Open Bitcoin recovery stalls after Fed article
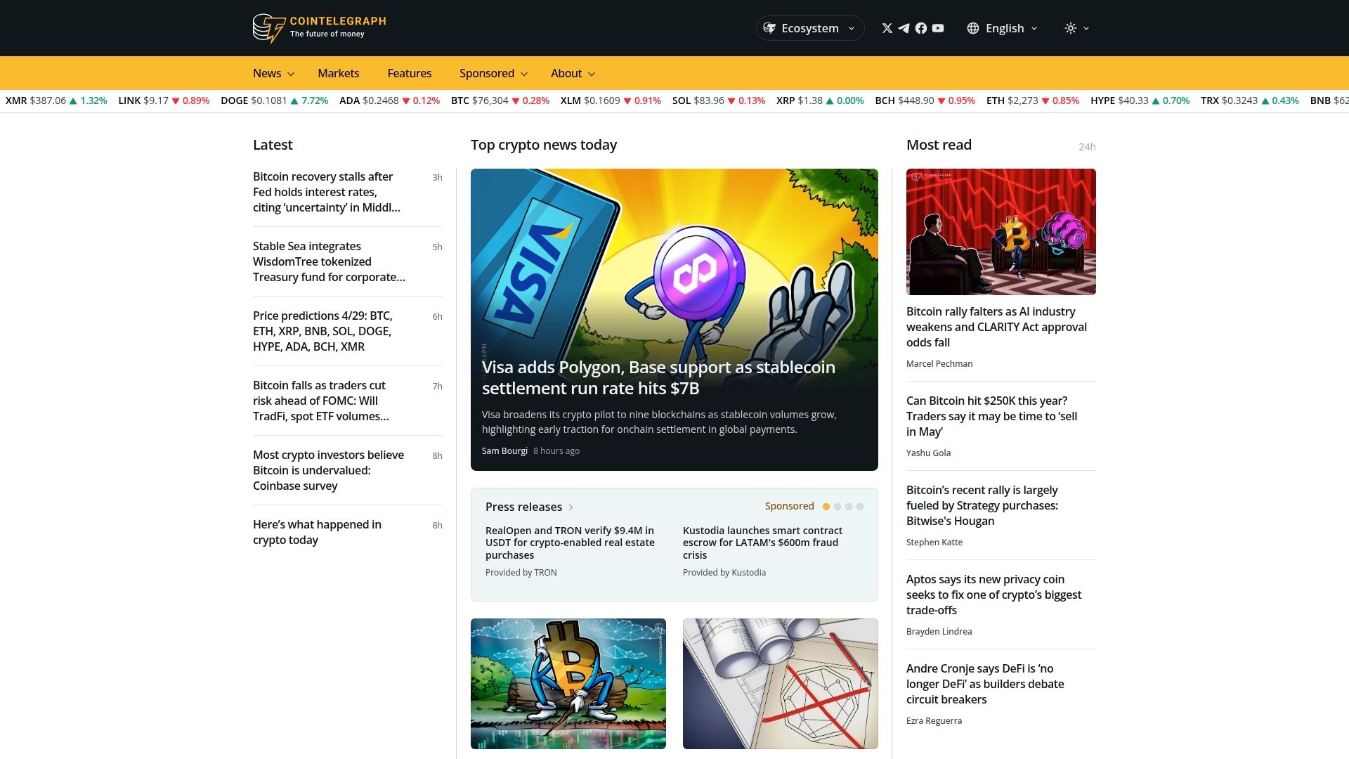1349x759 pixels. pyautogui.click(x=327, y=192)
